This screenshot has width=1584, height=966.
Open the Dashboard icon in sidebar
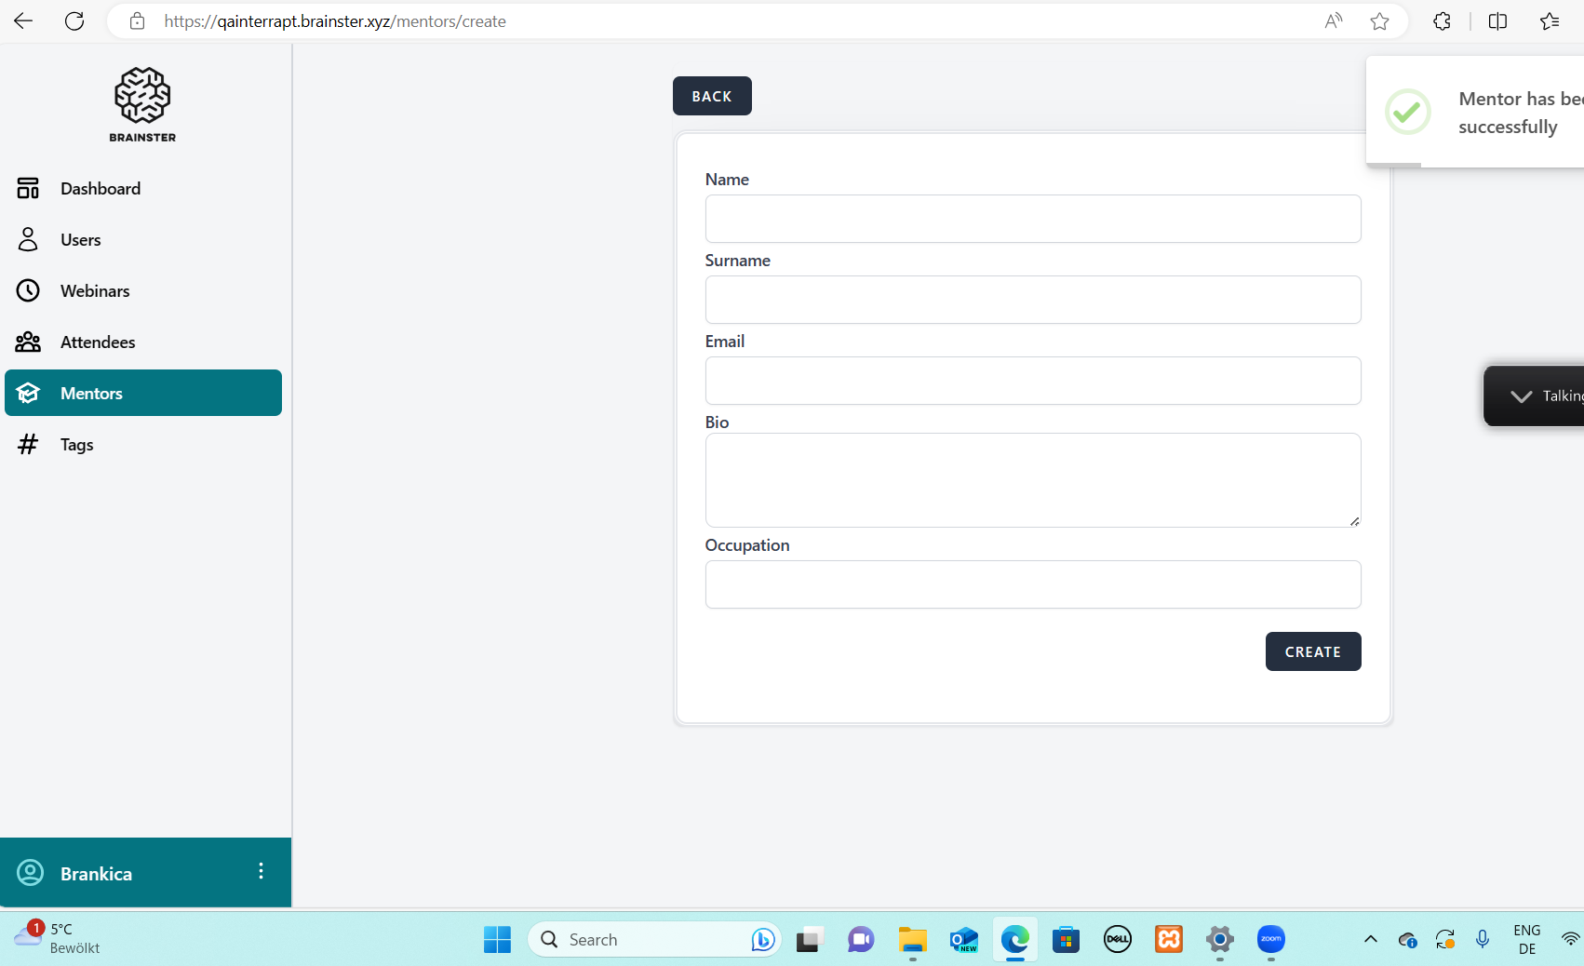[28, 189]
